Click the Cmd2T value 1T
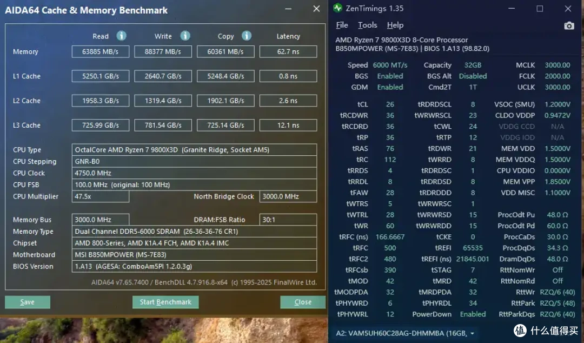The height and width of the screenshot is (343, 584). point(473,87)
